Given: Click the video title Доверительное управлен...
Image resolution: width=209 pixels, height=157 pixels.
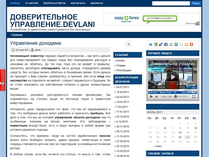Looking at the screenshot, I should 174,64.
